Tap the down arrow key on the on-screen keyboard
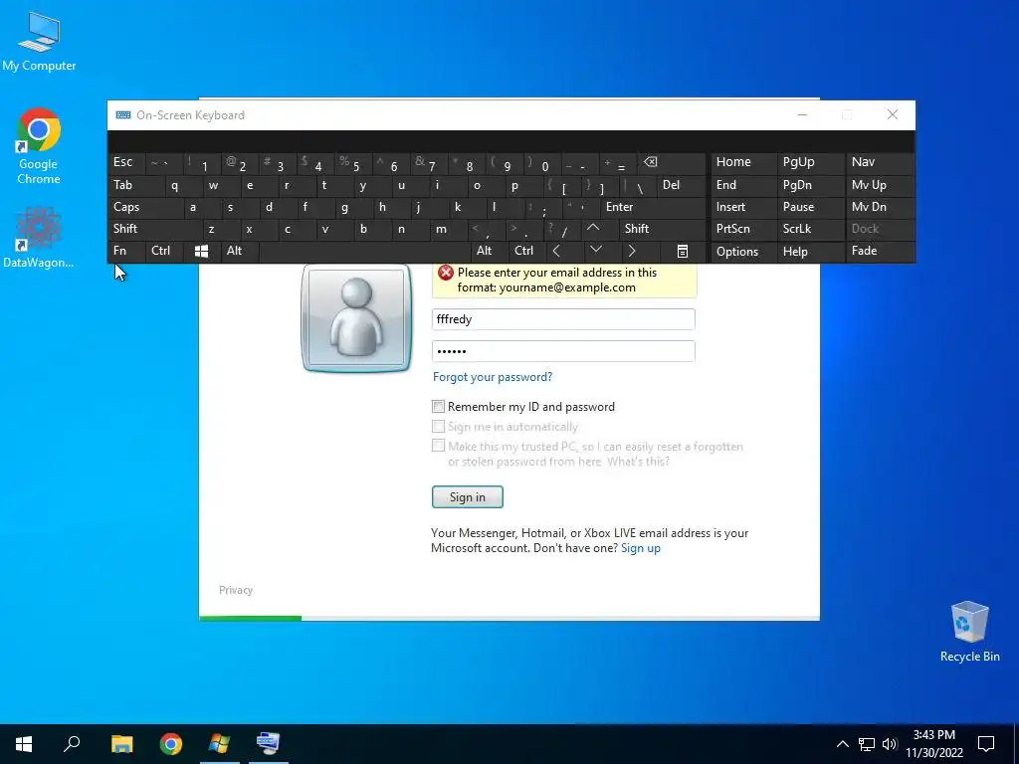Image resolution: width=1019 pixels, height=764 pixels. pos(595,250)
